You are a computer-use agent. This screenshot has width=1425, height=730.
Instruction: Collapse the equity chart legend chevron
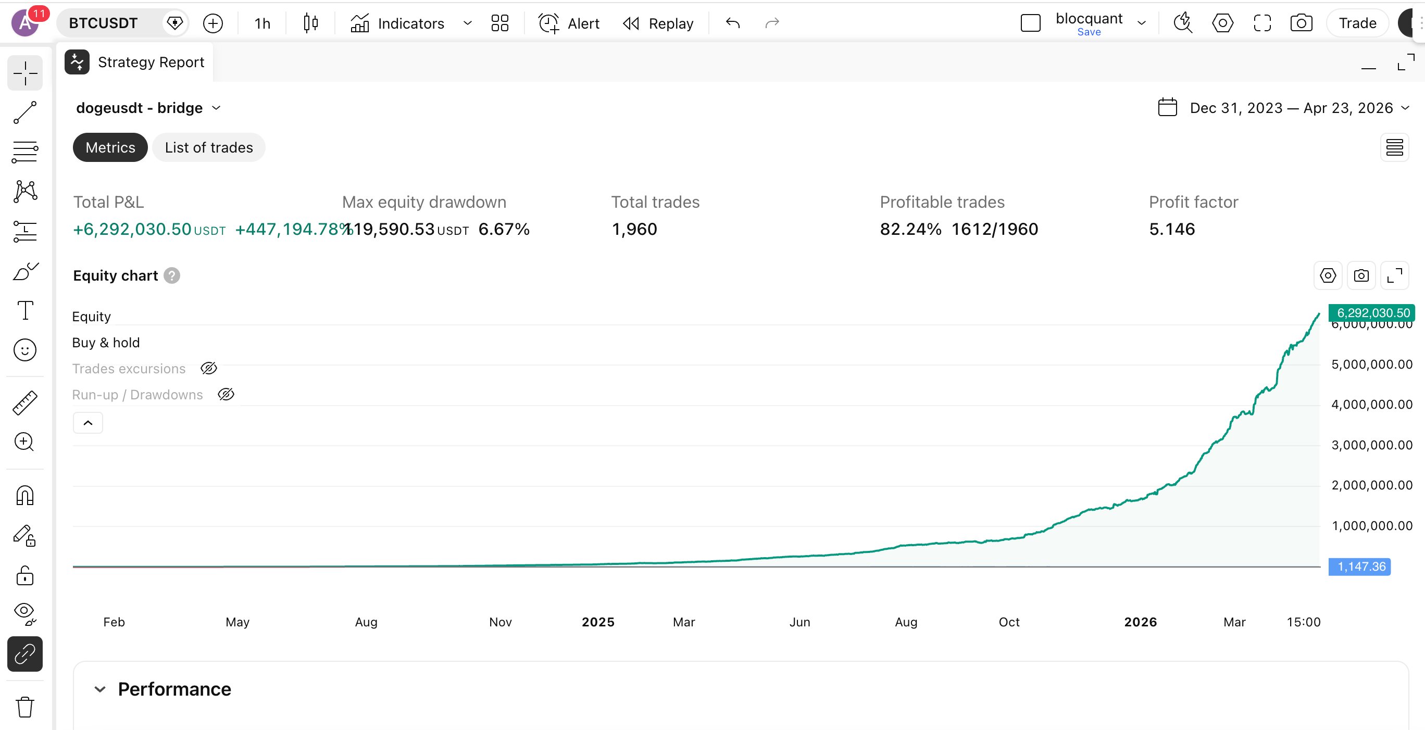[x=87, y=422]
